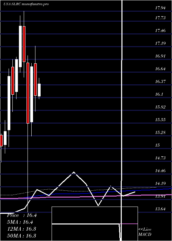Click the '<<Live MACD' label
Viewport: 172px width, 241px height.
point(145,232)
